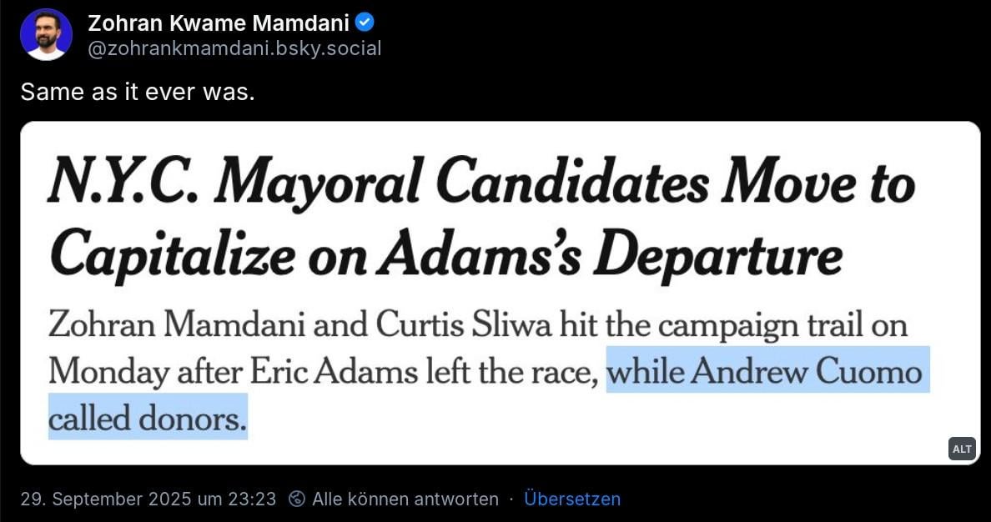
Task: Open the embedded headline image
Action: [500, 294]
